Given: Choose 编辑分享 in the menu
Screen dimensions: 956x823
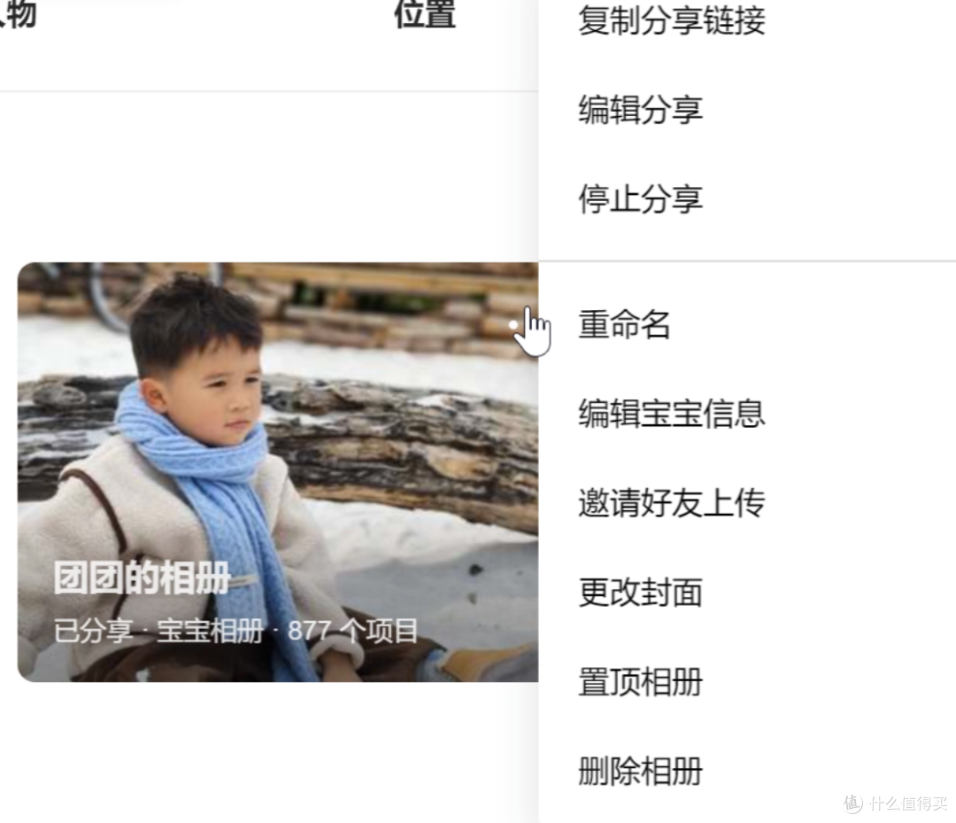Looking at the screenshot, I should click(640, 110).
